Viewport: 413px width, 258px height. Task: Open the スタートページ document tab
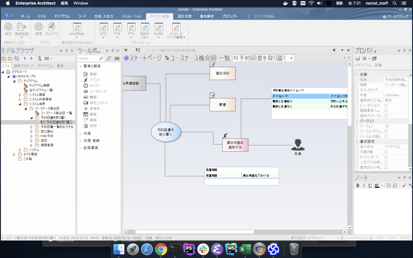[143, 58]
